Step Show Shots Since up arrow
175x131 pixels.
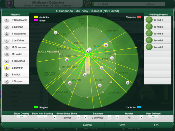coord(54,118)
